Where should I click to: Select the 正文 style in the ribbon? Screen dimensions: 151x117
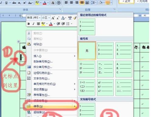coord(126,2)
